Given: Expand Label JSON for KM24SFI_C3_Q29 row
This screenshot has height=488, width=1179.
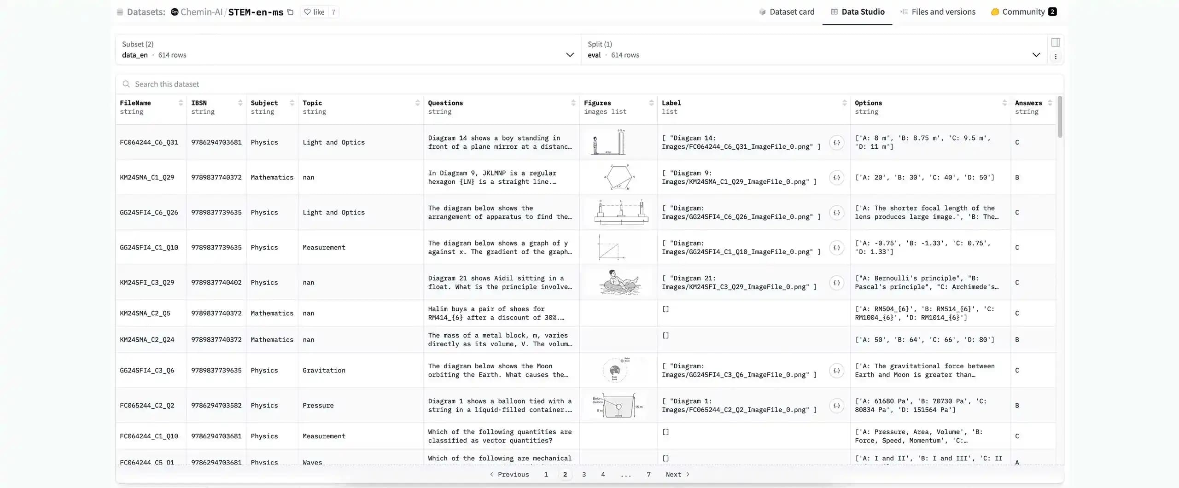Looking at the screenshot, I should [837, 283].
